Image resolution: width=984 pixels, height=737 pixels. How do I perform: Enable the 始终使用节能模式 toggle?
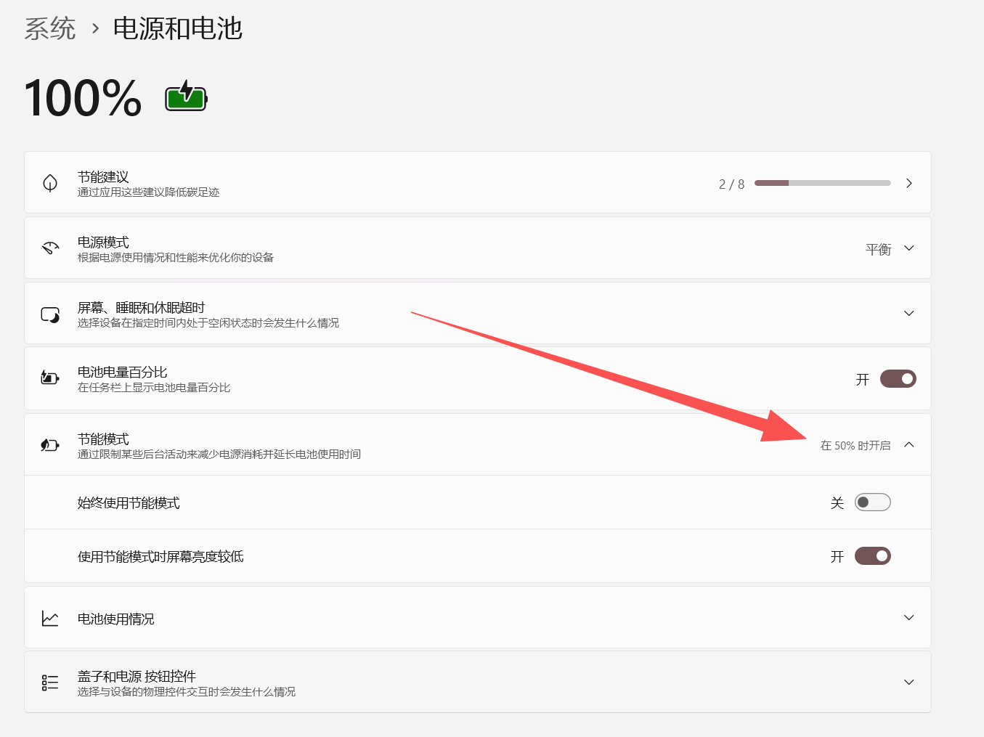click(873, 502)
